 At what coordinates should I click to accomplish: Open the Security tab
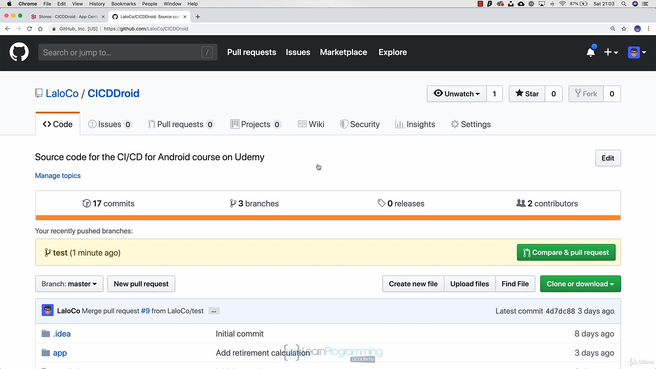coord(360,124)
